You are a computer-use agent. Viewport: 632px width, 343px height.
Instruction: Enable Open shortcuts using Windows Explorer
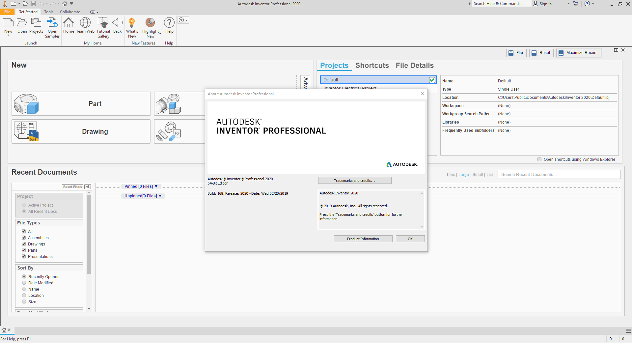tap(539, 159)
